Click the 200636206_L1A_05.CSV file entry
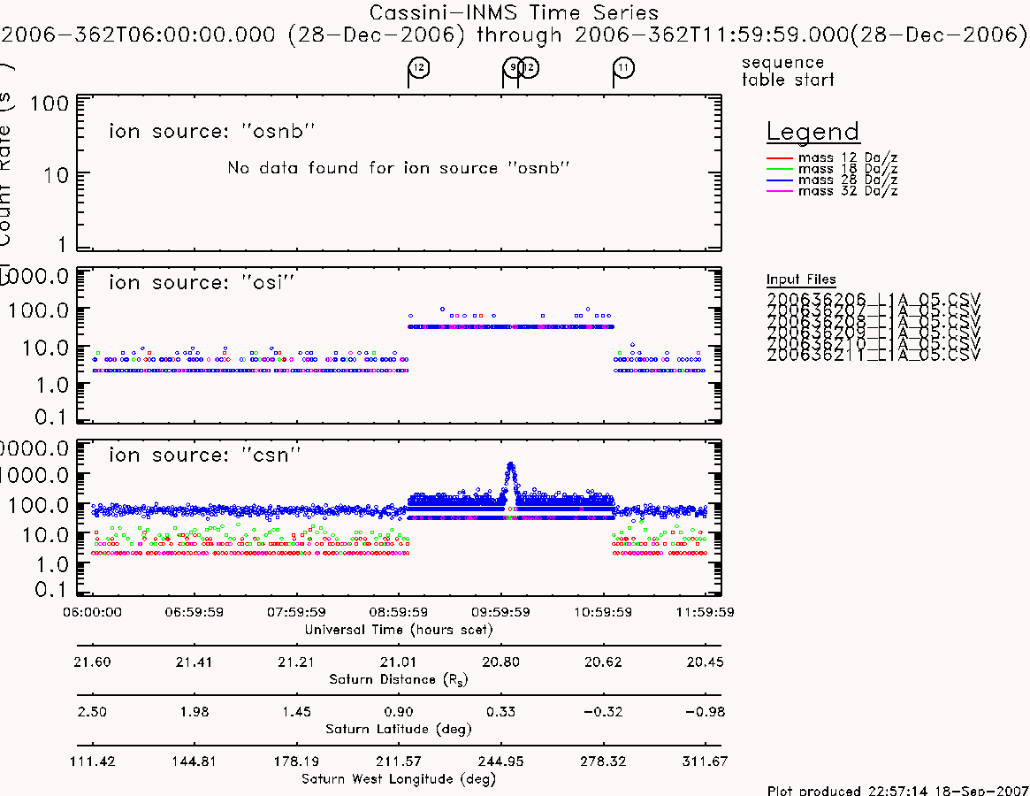Screen dimensions: 1030x796 coord(873,299)
